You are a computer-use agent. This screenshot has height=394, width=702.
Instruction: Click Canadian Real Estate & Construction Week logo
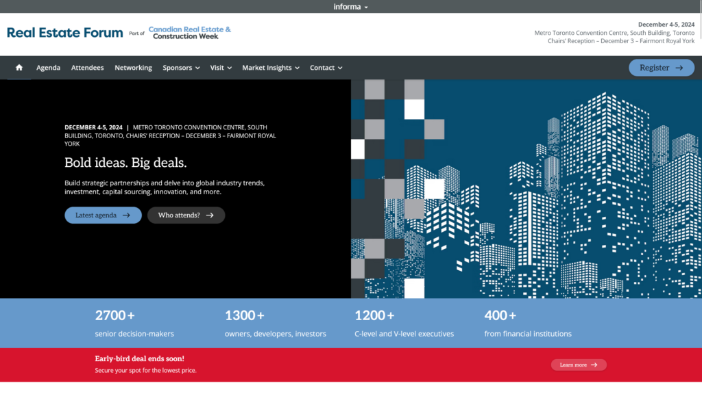click(x=189, y=33)
